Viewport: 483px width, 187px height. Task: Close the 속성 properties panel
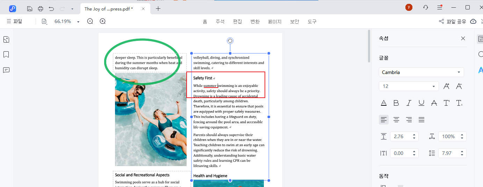click(x=463, y=38)
